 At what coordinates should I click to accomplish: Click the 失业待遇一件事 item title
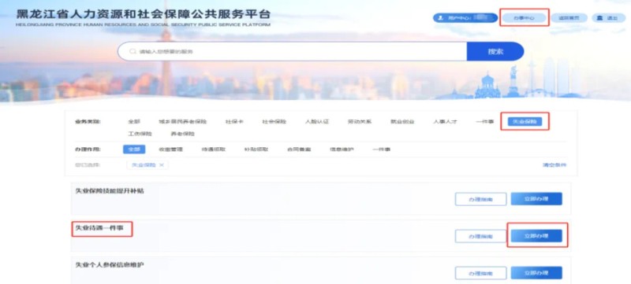(x=99, y=228)
